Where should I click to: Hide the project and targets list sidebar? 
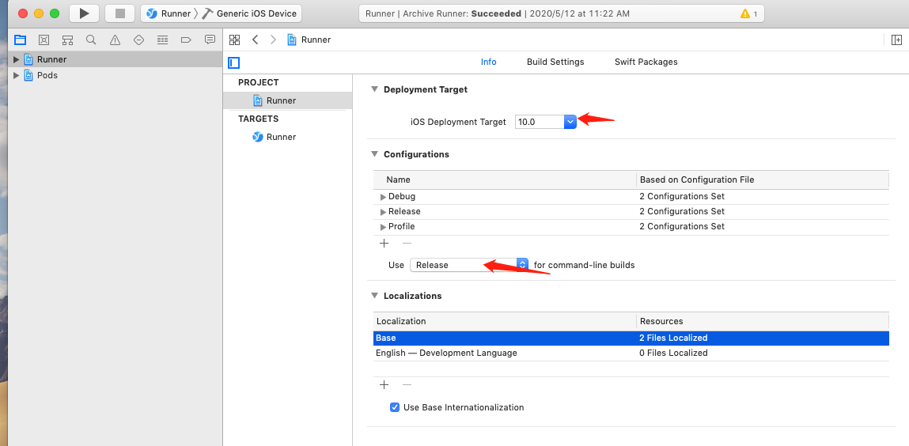tap(234, 62)
